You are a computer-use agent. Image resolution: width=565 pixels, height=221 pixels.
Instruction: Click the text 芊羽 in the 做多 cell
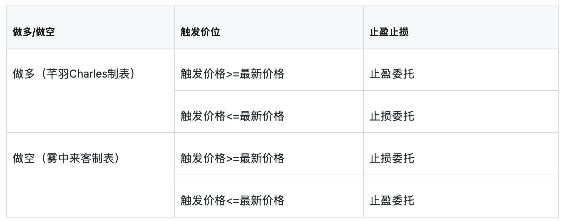pyautogui.click(x=58, y=74)
